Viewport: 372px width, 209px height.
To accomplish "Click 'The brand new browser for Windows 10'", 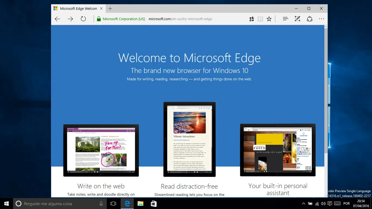I will 190,70.
